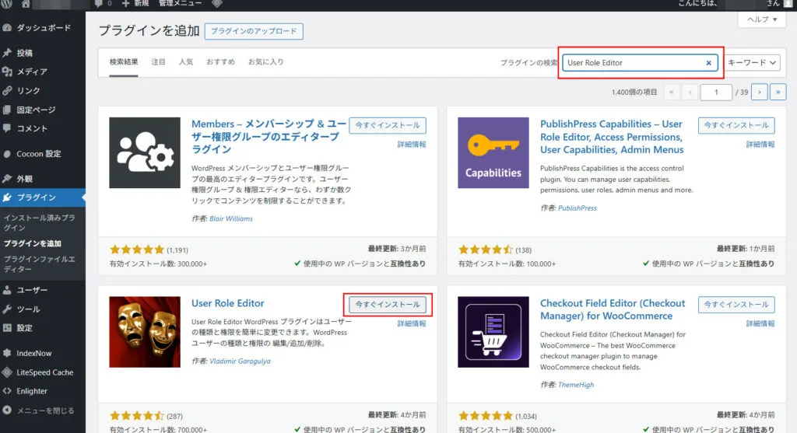Image resolution: width=797 pixels, height=433 pixels.
Task: Switch to the おすすめ tab
Action: (x=219, y=61)
